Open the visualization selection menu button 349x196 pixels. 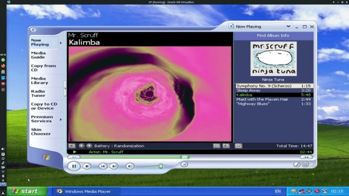click(72, 146)
